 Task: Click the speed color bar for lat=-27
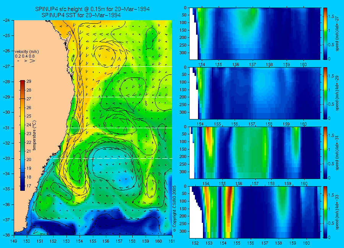point(325,34)
